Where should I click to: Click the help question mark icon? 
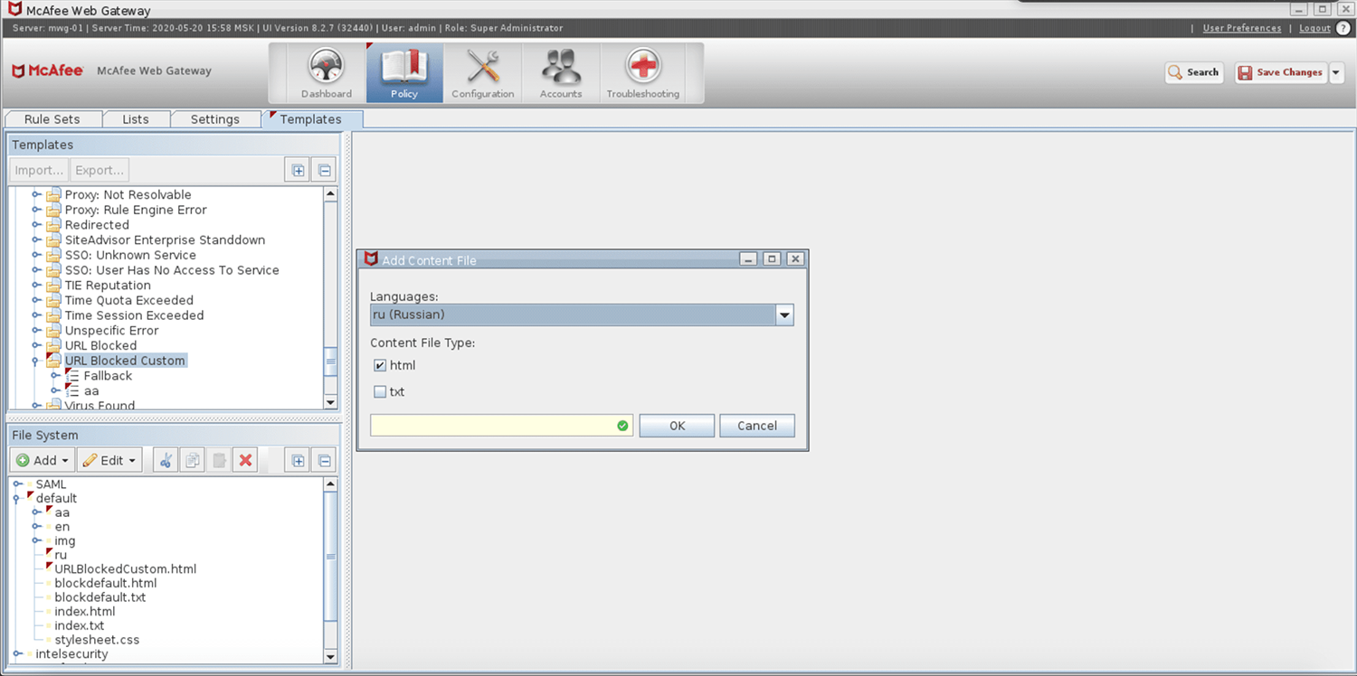point(1343,28)
